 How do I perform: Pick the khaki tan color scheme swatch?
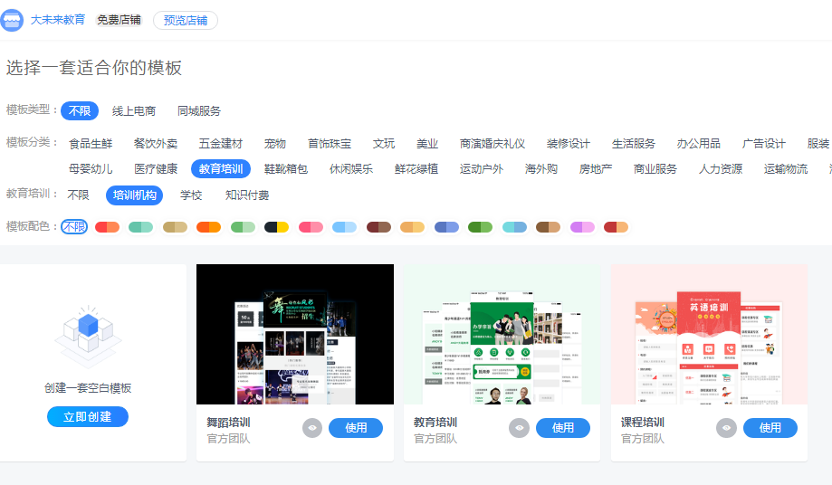click(x=175, y=227)
